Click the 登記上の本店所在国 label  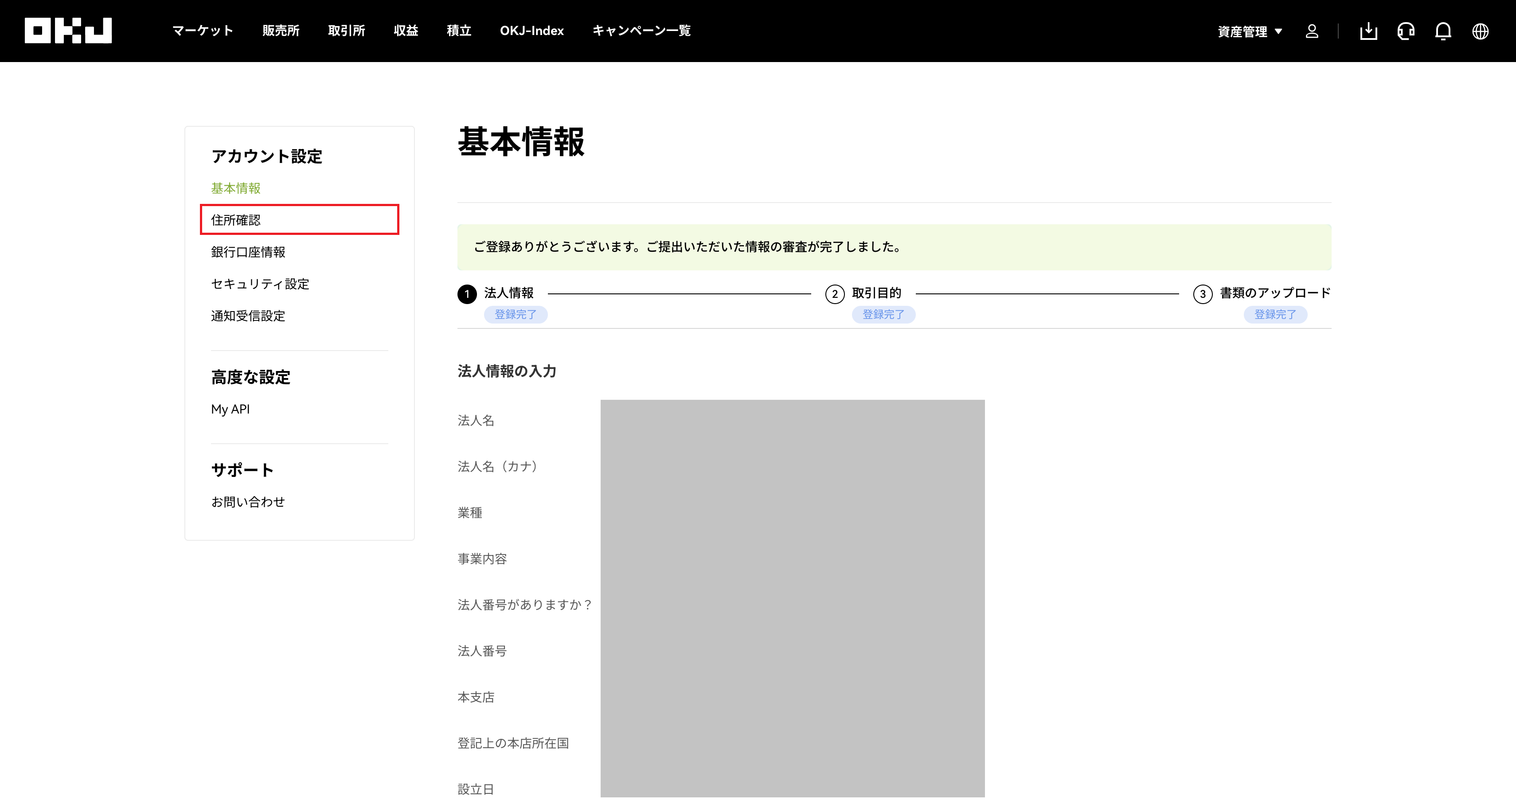coord(513,744)
